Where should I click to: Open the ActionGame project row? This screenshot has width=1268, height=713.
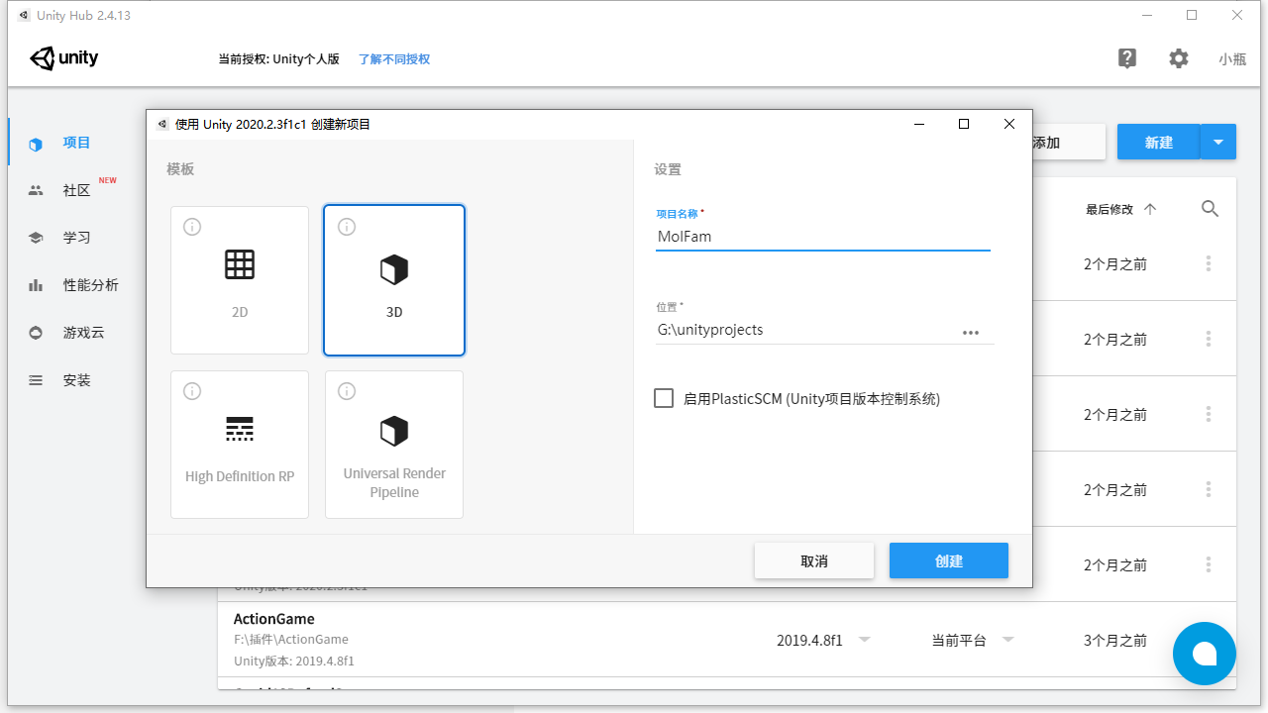727,640
